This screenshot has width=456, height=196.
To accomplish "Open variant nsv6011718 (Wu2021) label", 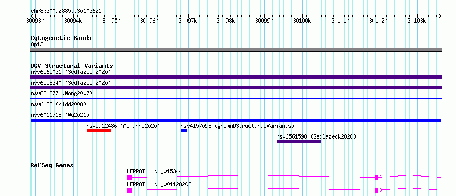I will click(60, 115).
